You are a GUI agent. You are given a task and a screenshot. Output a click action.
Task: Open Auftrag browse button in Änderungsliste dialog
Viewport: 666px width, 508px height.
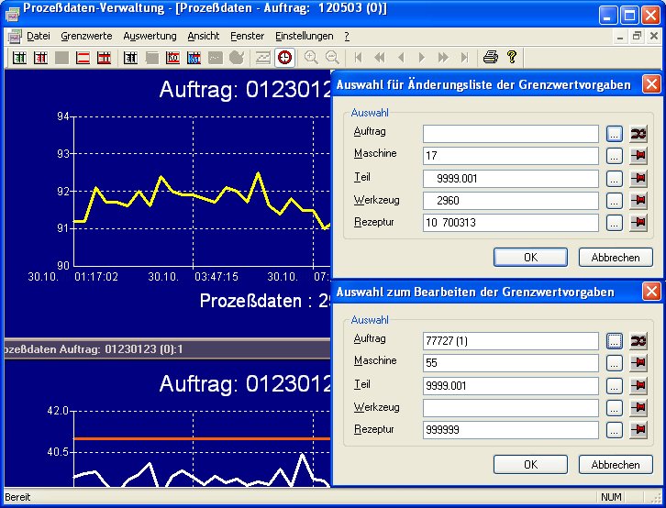615,134
